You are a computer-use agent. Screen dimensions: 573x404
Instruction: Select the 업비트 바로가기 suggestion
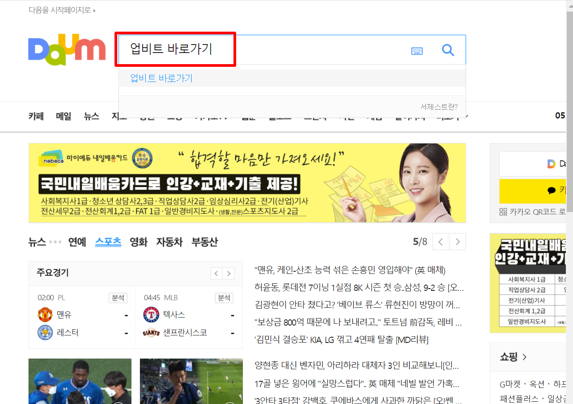point(292,78)
